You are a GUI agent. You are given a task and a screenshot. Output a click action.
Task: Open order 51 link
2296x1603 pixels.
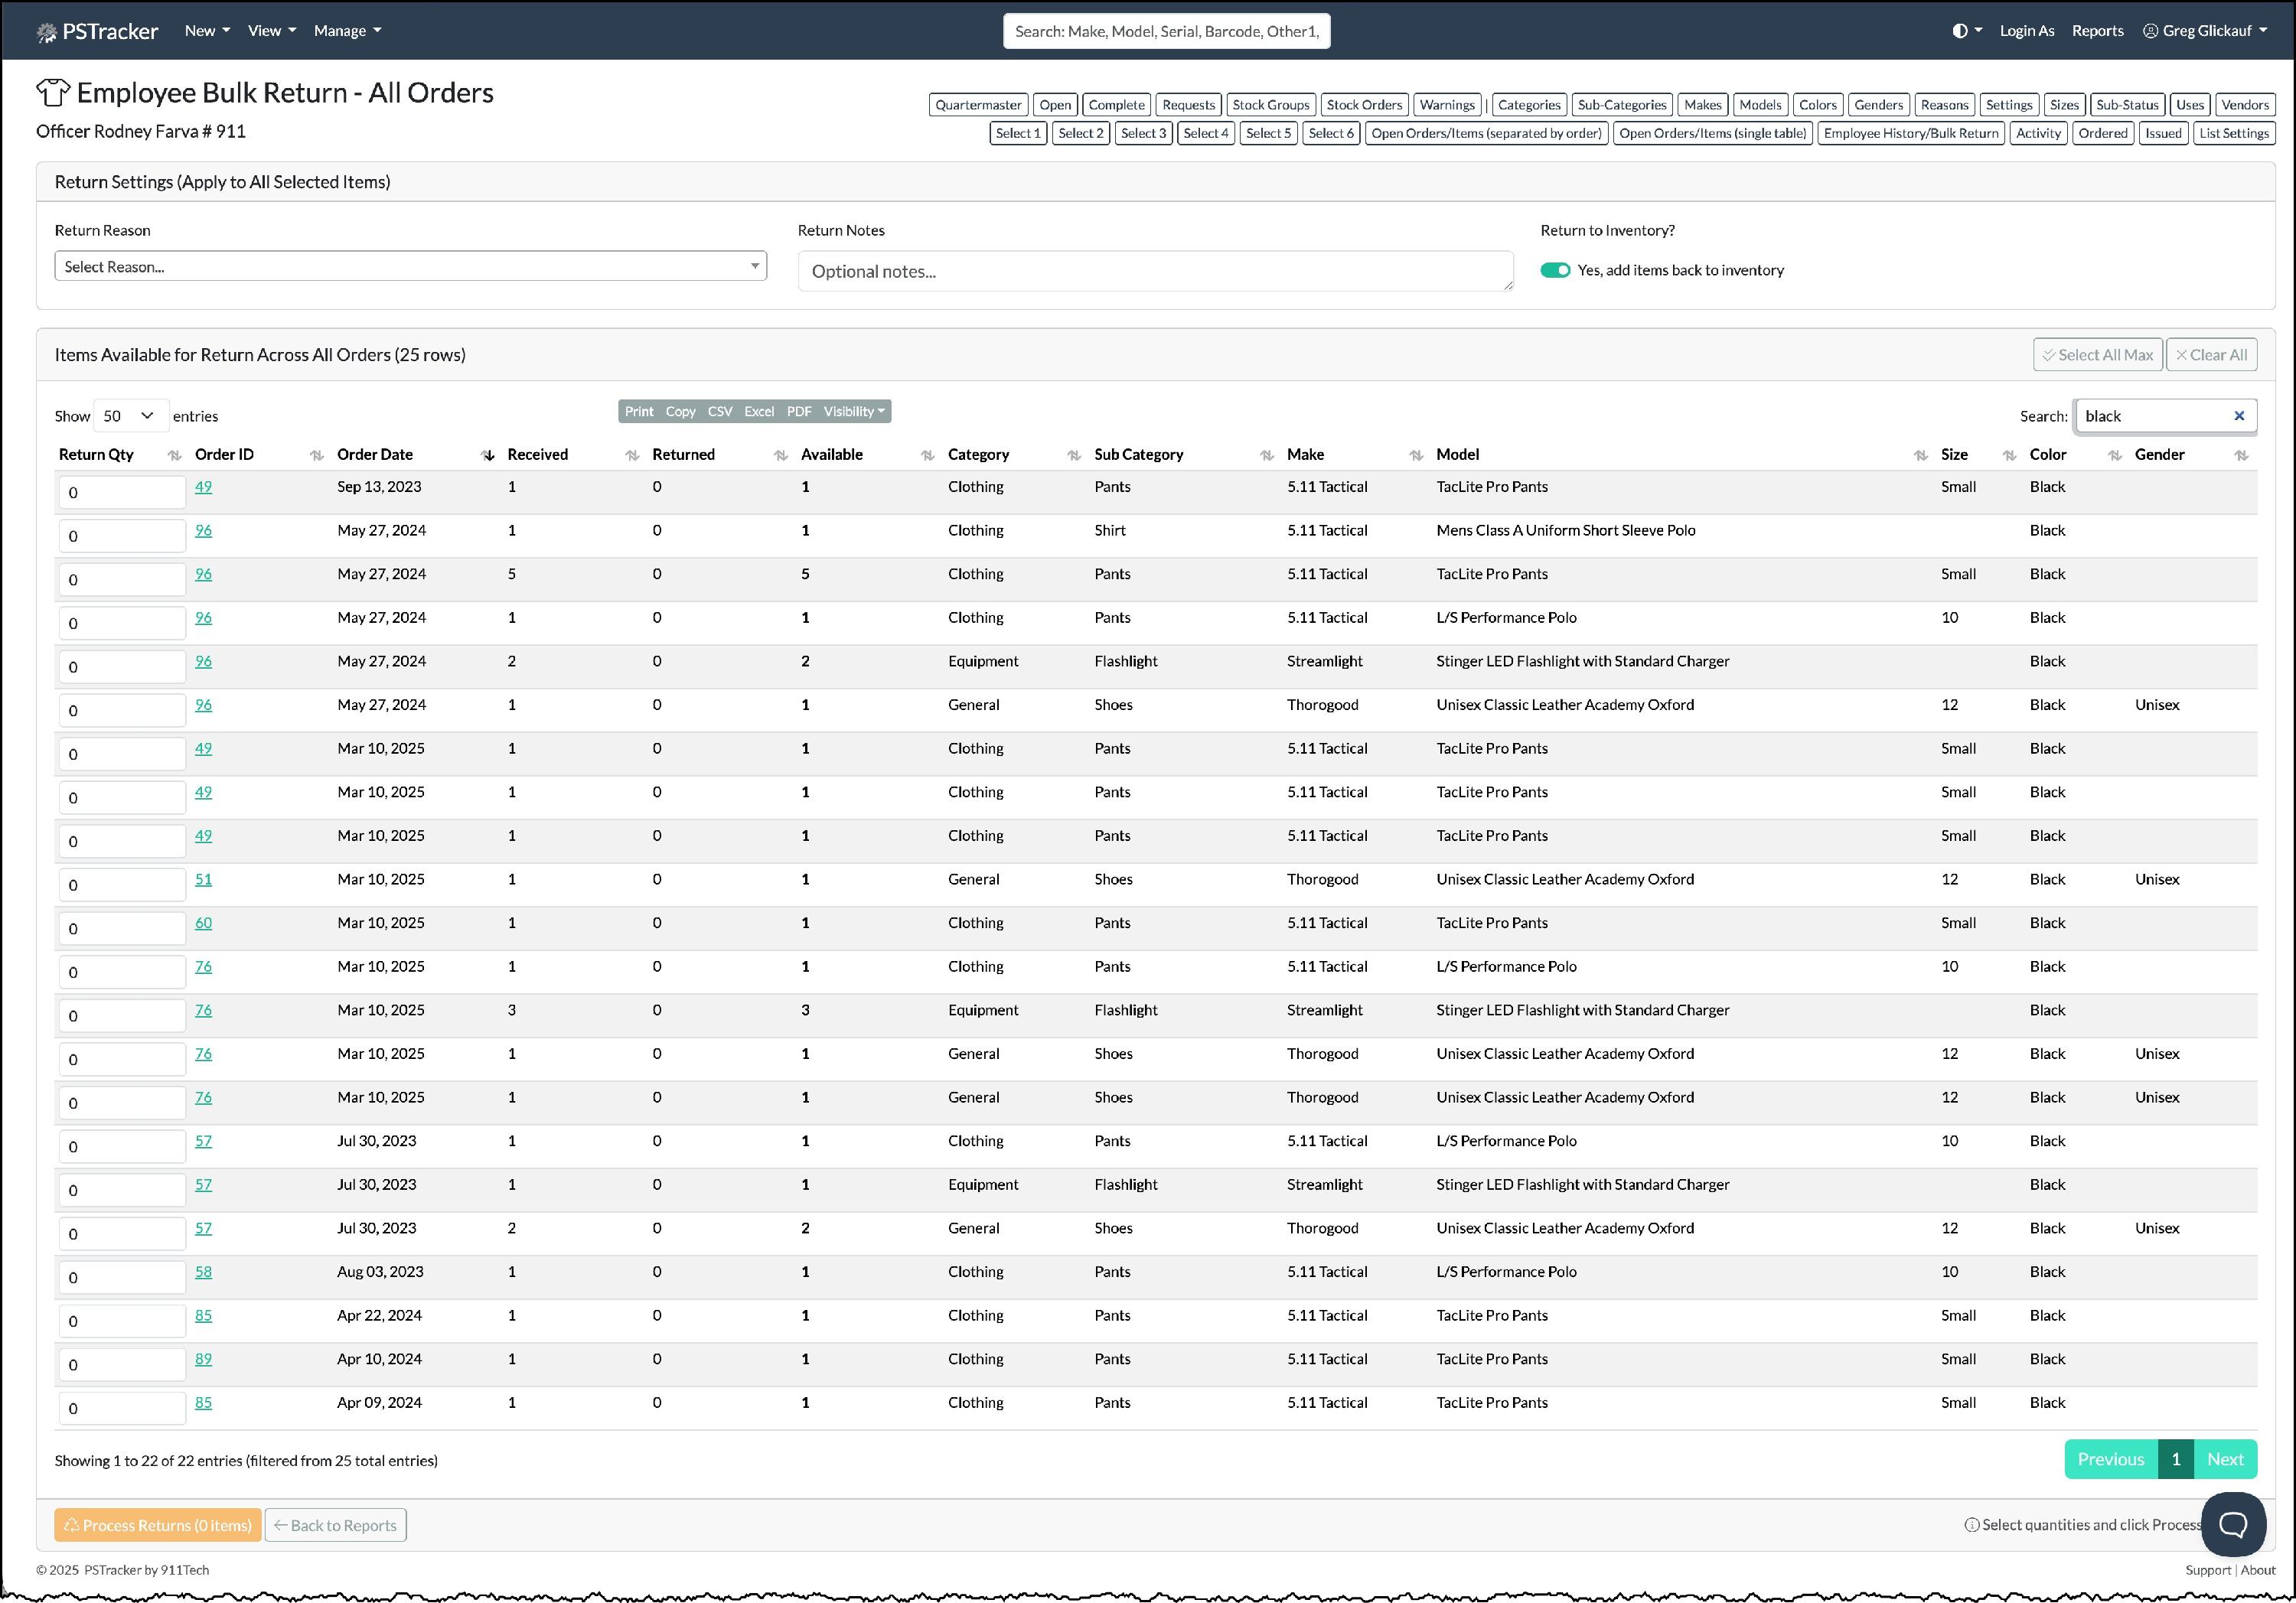203,879
